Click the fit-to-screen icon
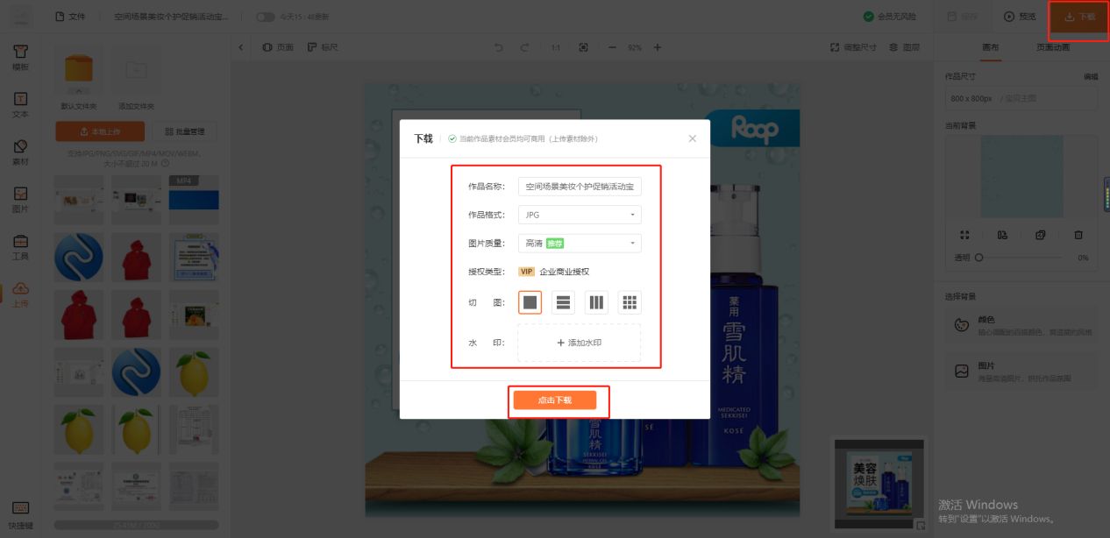1110x538 pixels. [x=583, y=47]
